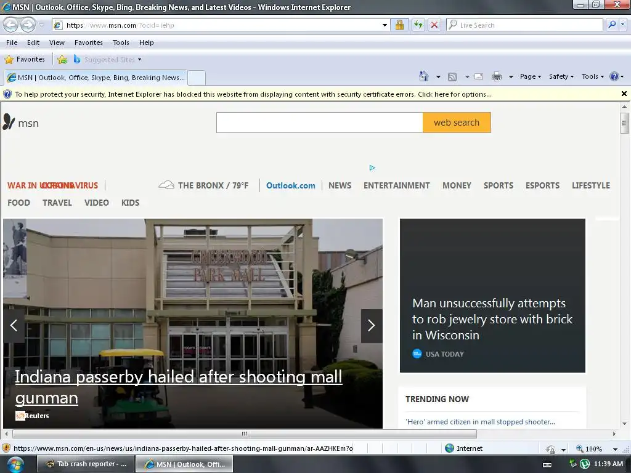Click the status bar shield warning icon
This screenshot has height=473, width=631.
pos(6,448)
